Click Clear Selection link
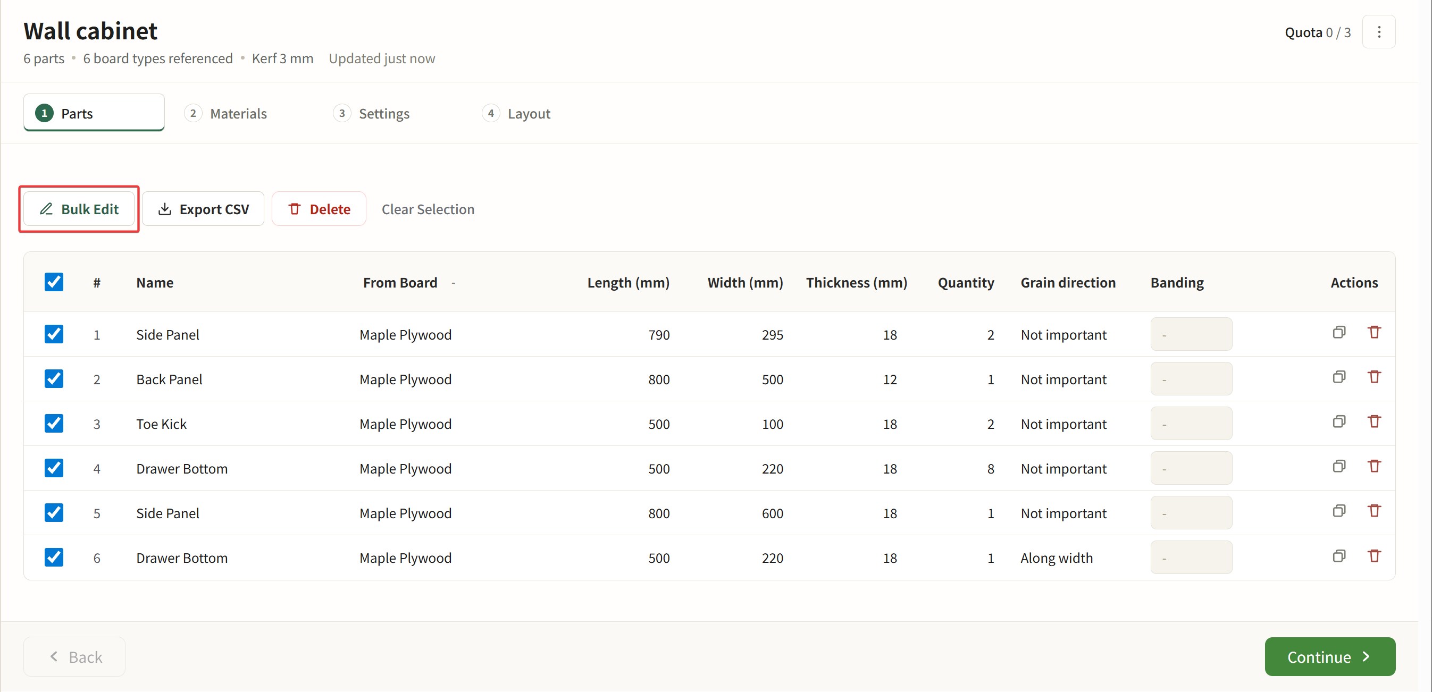The height and width of the screenshot is (692, 1432). coord(428,209)
